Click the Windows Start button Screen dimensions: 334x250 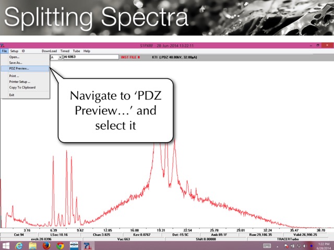pos(6,245)
